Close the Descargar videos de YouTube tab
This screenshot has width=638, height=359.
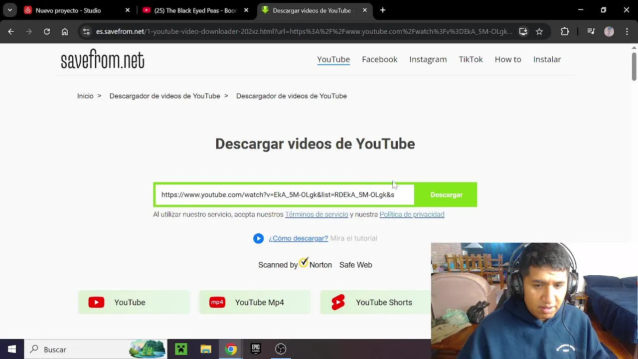[x=365, y=10]
